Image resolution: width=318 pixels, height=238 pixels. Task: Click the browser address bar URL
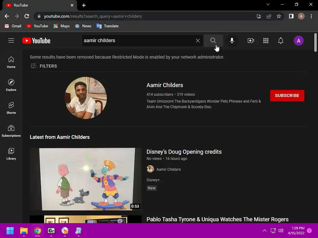tap(93, 16)
